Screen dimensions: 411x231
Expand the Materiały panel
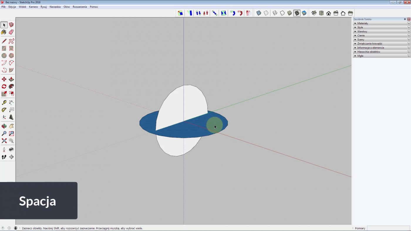(362, 23)
